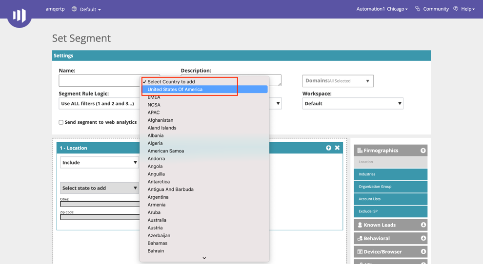Click the Industries filter button
The height and width of the screenshot is (264, 483).
390,174
